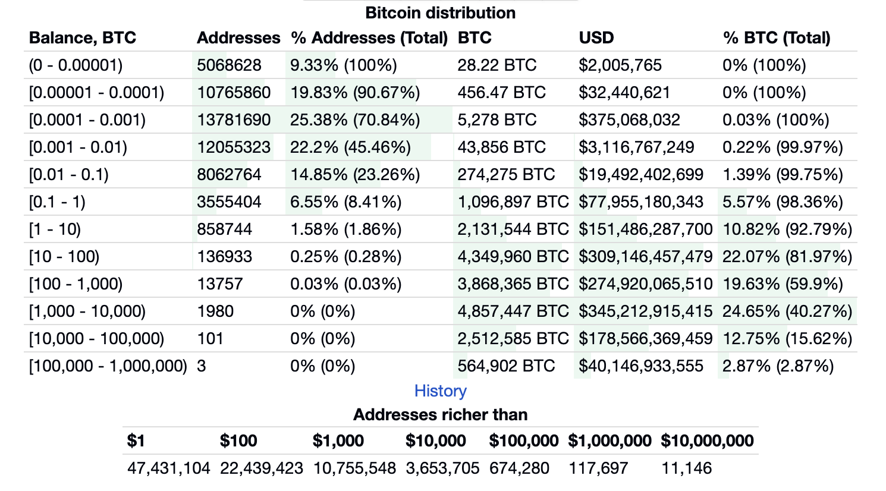Screen dimensions: 886x491
Task: Click the Balance, BTC column header
Action: point(83,38)
